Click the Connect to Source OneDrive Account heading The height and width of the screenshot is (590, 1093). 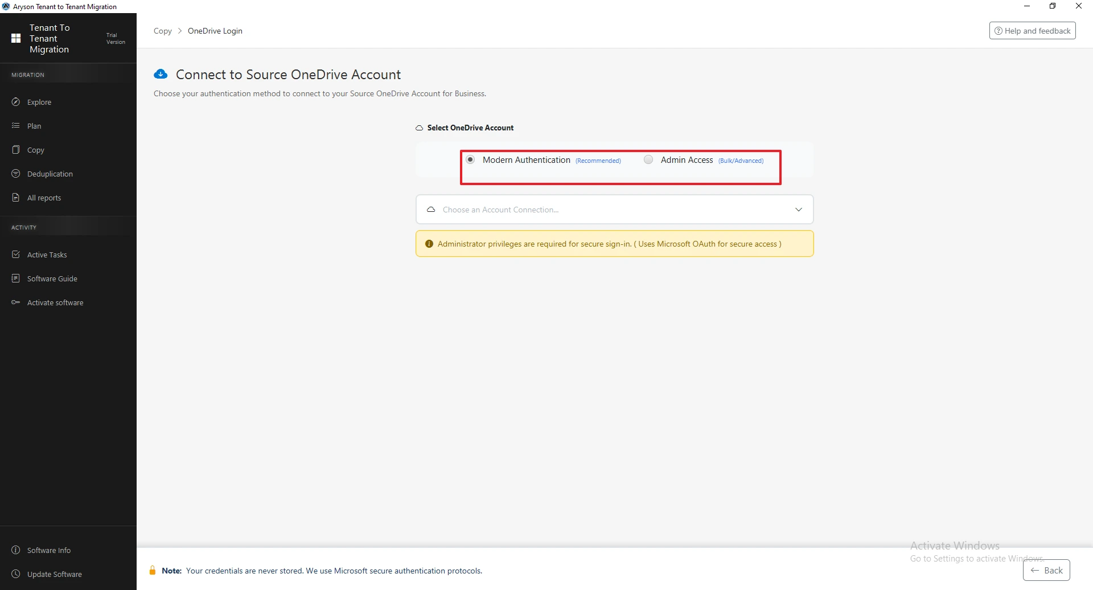pyautogui.click(x=288, y=75)
